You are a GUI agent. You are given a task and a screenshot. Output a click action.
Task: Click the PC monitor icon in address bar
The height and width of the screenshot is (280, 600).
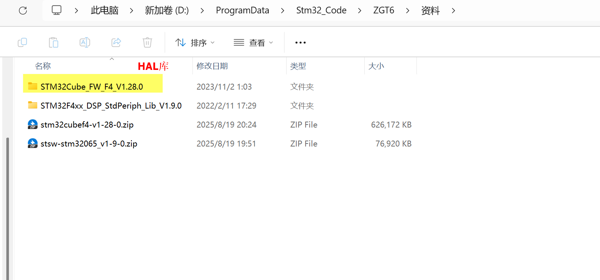(x=57, y=10)
